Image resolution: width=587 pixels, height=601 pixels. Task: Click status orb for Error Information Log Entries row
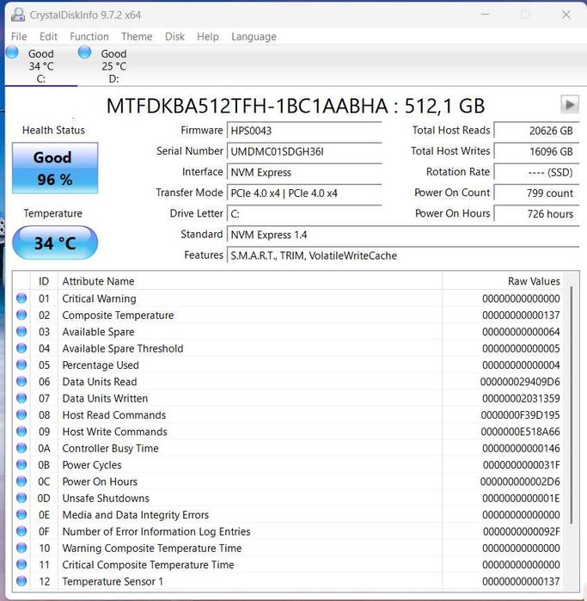[x=21, y=531]
